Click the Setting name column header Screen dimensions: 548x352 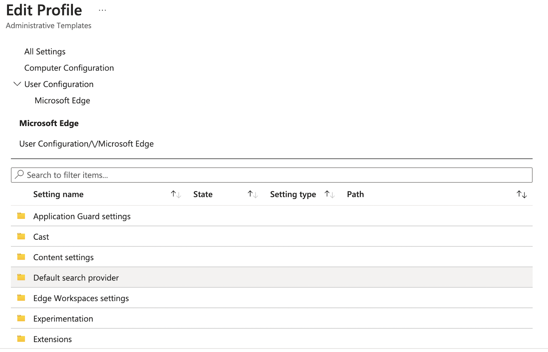click(x=58, y=194)
